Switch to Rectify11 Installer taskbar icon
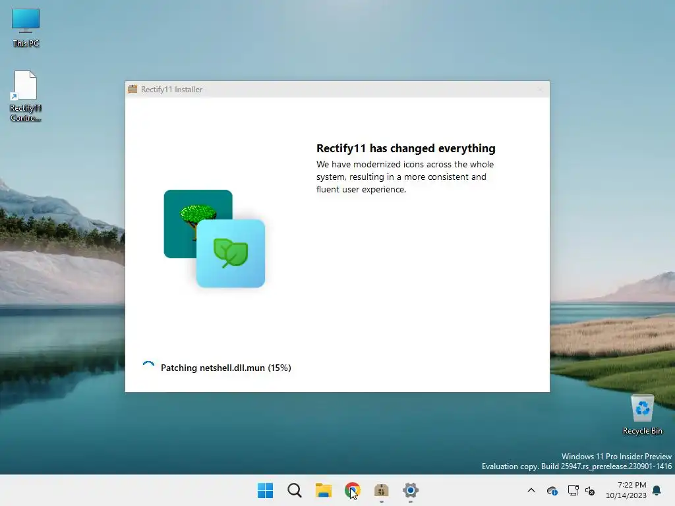 tap(382, 490)
